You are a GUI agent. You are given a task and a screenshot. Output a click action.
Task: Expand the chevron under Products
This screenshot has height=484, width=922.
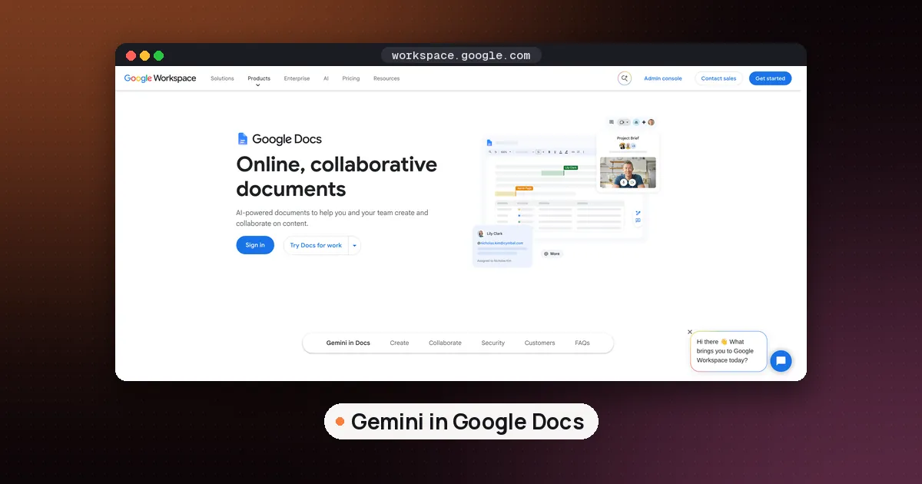(258, 85)
